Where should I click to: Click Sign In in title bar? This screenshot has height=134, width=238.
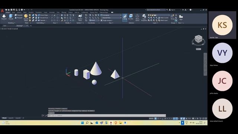coord(172,10)
